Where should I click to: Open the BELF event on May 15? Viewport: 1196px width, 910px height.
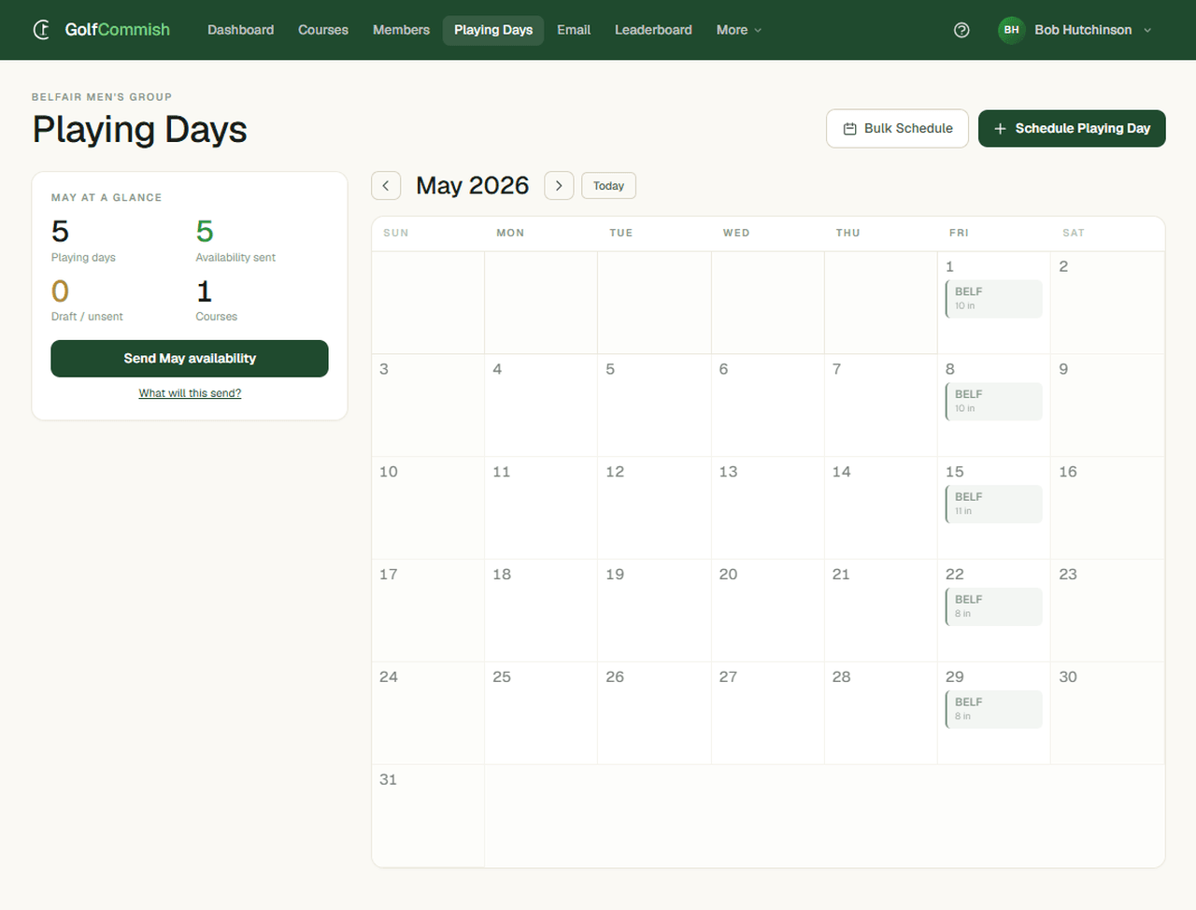[993, 505]
